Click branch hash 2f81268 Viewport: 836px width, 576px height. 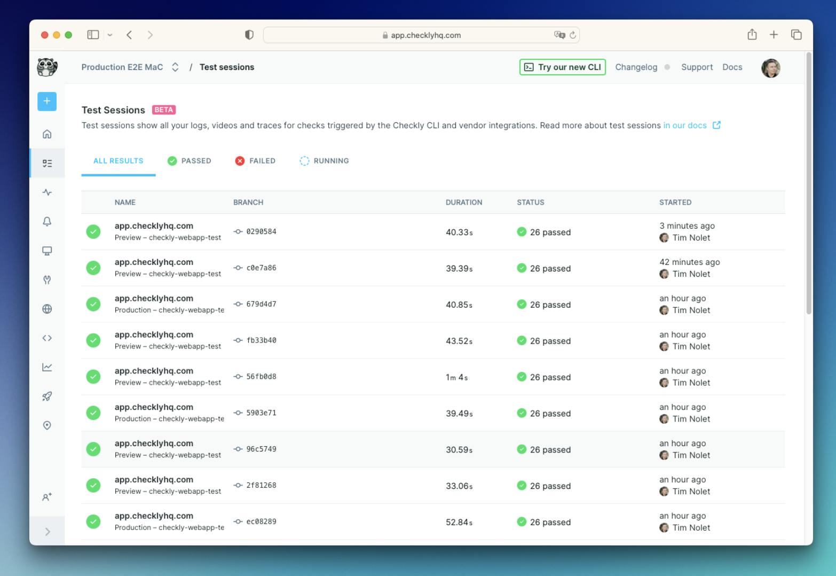(261, 486)
